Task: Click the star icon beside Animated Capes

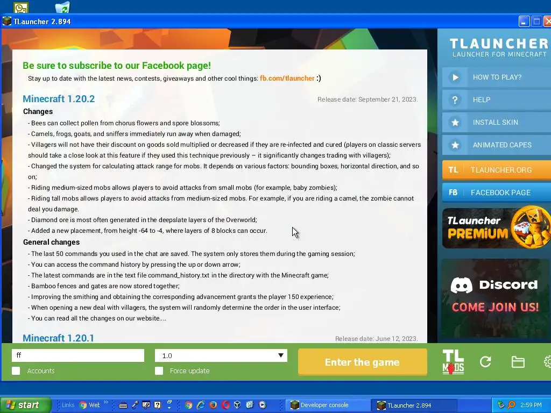Action: pyautogui.click(x=455, y=145)
